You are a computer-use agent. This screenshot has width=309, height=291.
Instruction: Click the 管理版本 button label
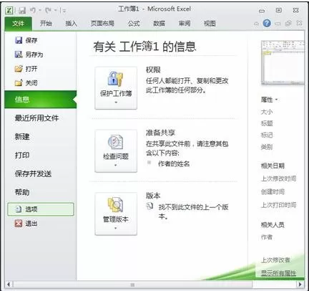[x=116, y=219]
